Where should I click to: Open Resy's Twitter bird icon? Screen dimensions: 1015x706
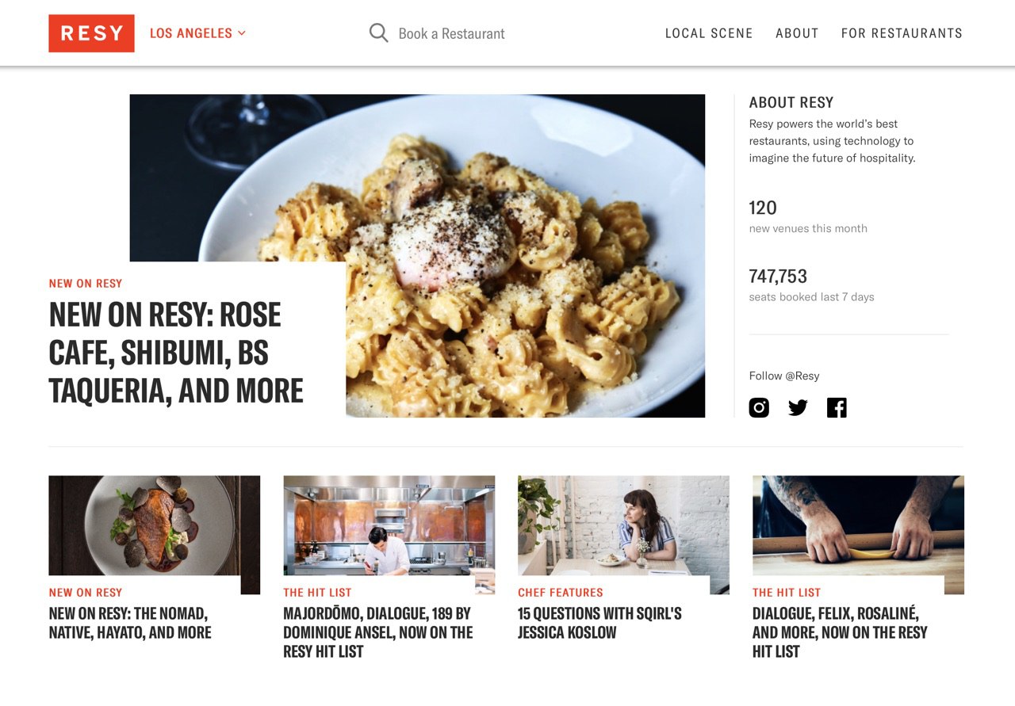tap(798, 407)
